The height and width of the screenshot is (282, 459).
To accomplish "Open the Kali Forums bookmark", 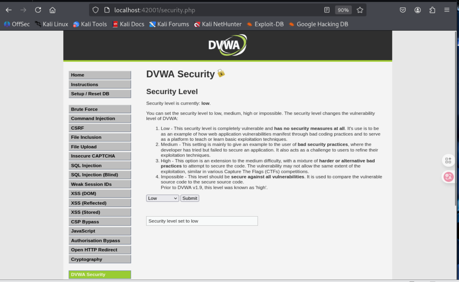I will click(x=169, y=24).
